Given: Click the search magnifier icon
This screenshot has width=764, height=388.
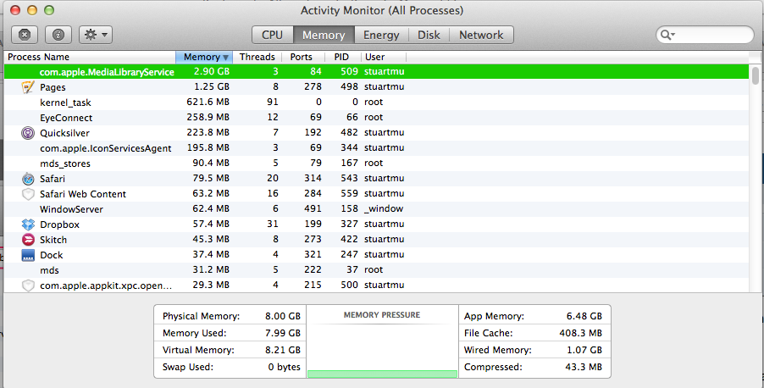Looking at the screenshot, I should pyautogui.click(x=667, y=35).
